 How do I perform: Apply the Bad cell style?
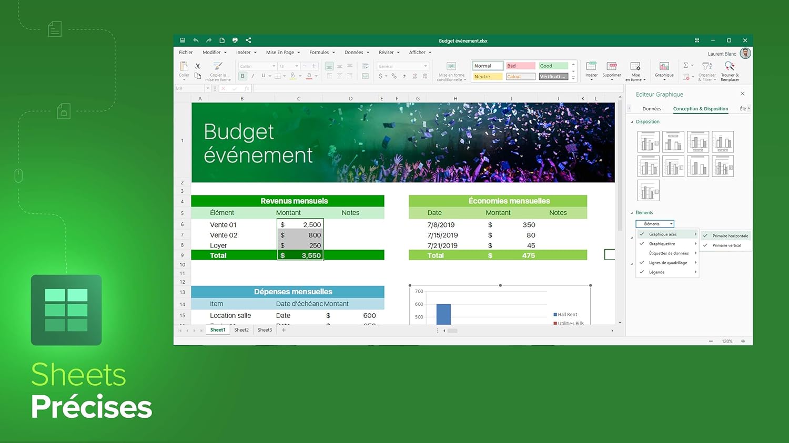coord(520,66)
